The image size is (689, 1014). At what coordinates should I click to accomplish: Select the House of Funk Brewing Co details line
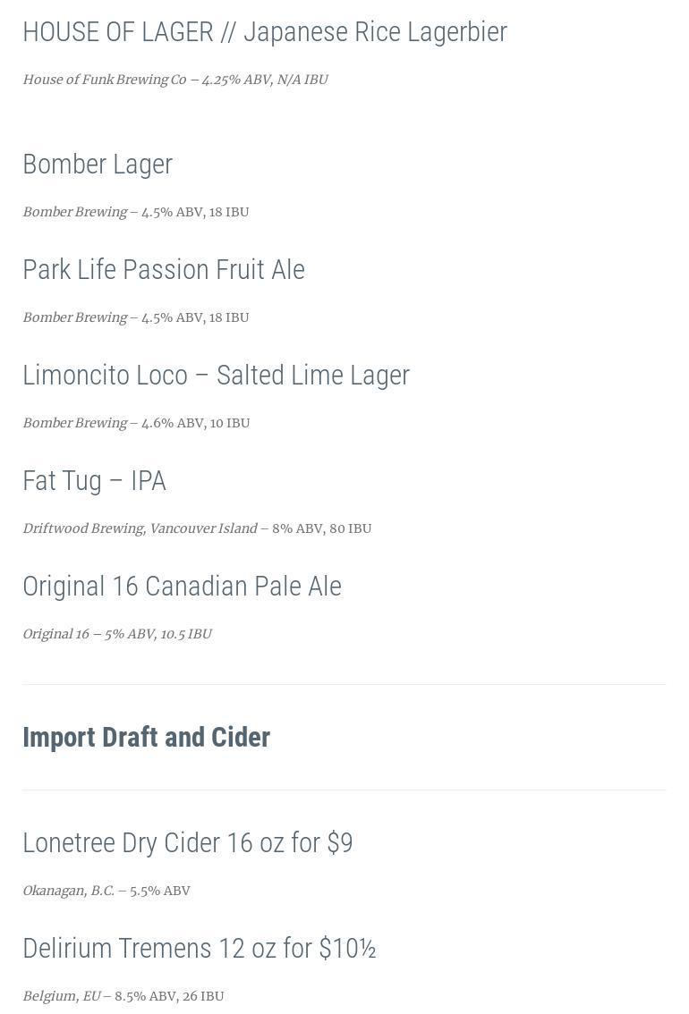[x=175, y=80]
